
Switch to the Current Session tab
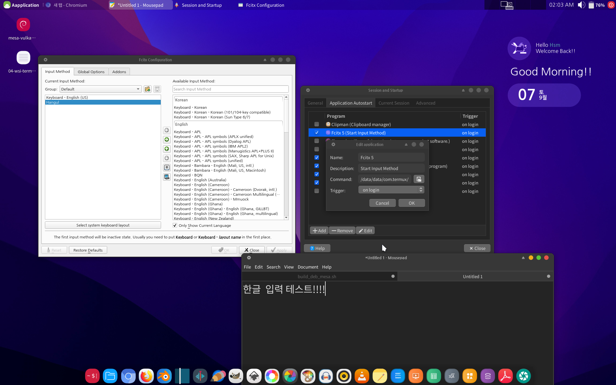394,103
